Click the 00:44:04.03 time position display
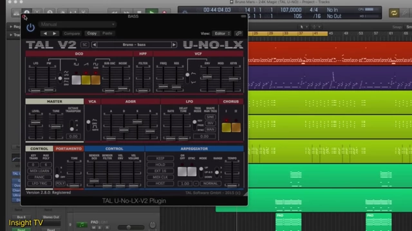Screen dimensions: 412x231 pos(217,10)
